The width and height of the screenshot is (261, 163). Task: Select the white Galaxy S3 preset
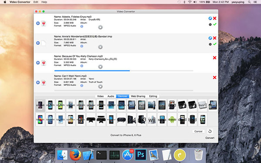60,120
